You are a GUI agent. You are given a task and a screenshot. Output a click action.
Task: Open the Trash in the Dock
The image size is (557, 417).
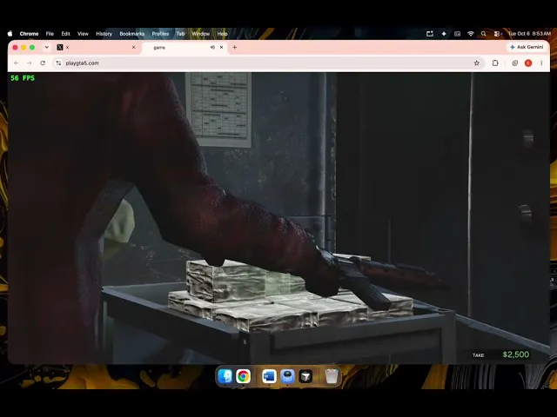coord(332,376)
